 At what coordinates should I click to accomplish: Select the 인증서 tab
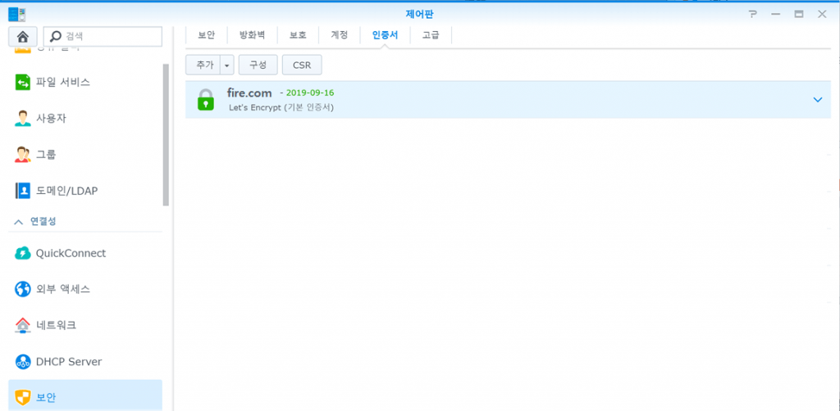[x=385, y=35]
